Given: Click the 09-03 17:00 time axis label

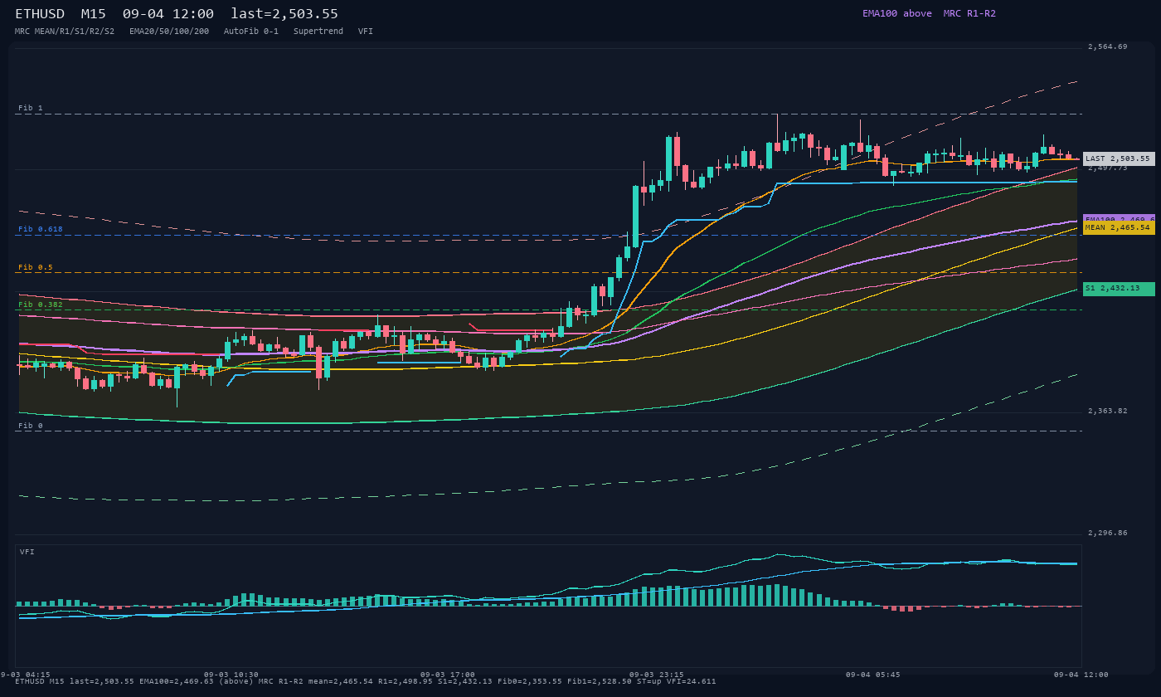Looking at the screenshot, I should tap(448, 675).
